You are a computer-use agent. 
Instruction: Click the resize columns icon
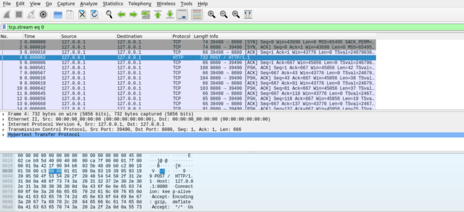[248, 14]
